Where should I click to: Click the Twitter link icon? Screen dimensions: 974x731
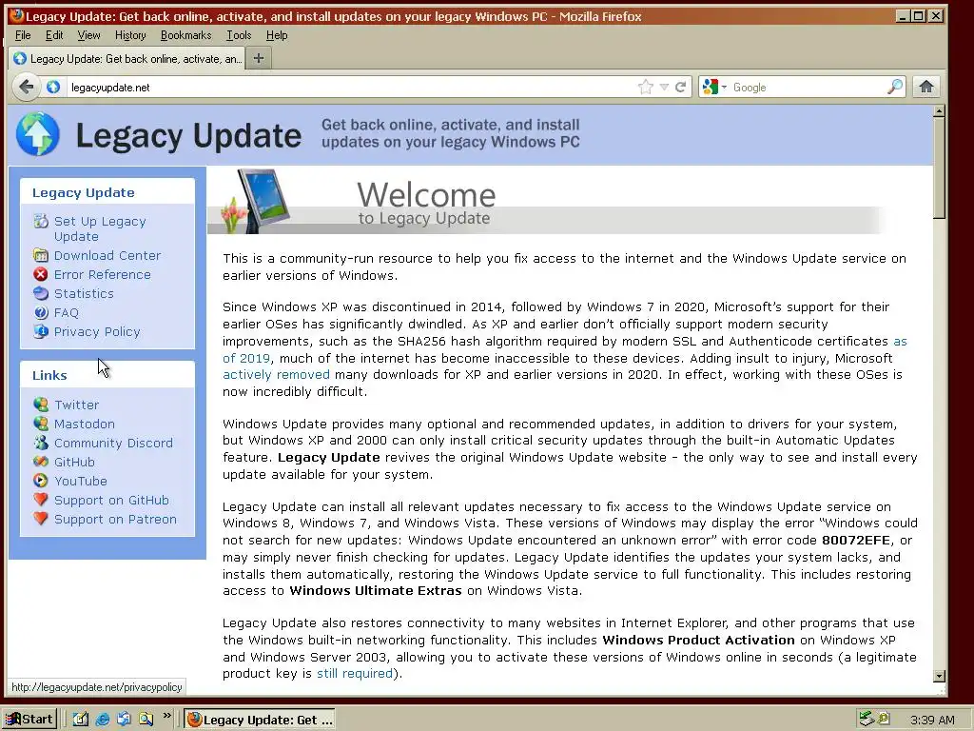pos(41,405)
